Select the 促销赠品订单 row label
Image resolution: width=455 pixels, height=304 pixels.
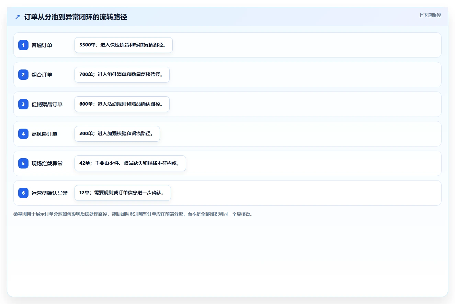click(47, 104)
